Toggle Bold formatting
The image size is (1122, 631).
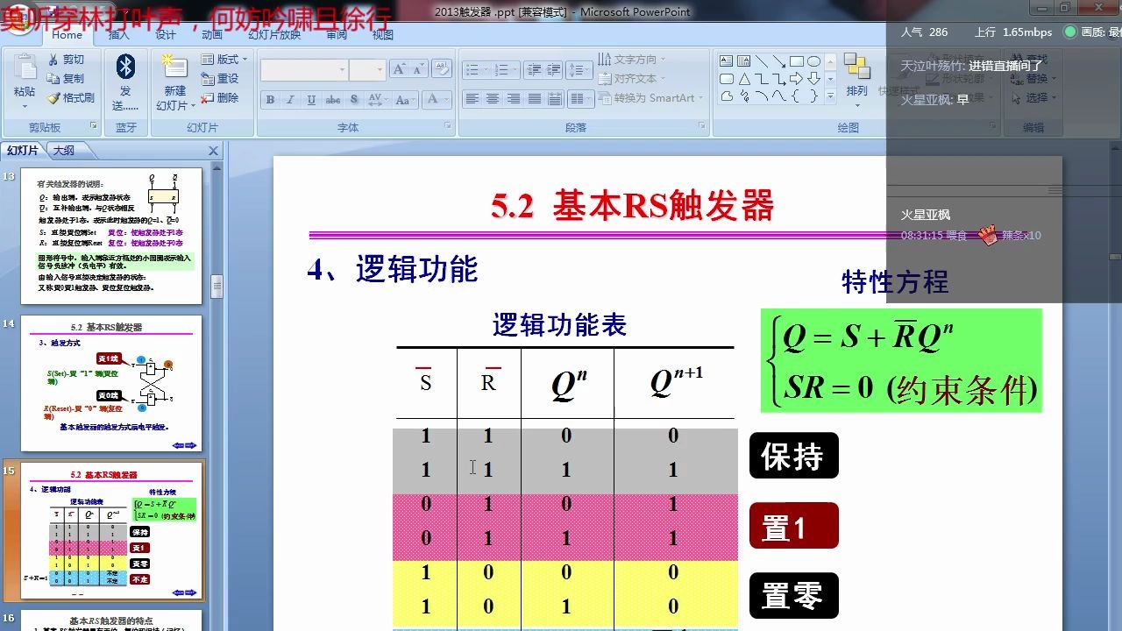tap(271, 99)
